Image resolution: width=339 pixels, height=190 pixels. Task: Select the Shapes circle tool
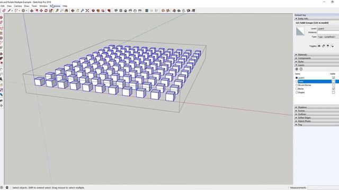click(x=23, y=11)
